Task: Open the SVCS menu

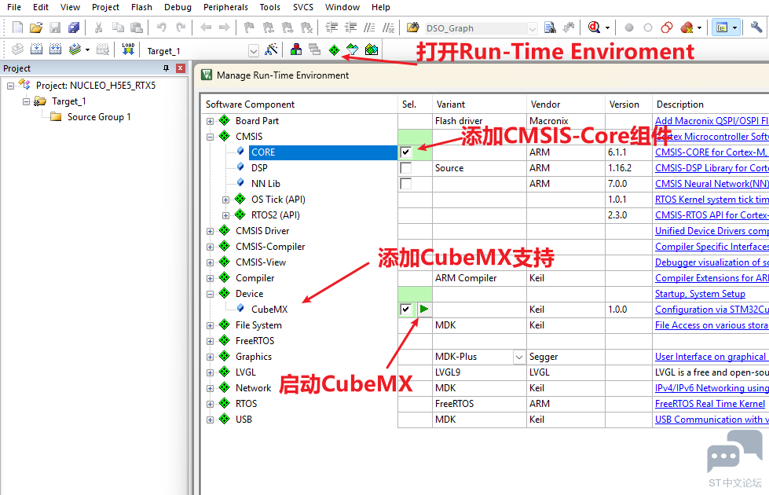Action: click(303, 7)
